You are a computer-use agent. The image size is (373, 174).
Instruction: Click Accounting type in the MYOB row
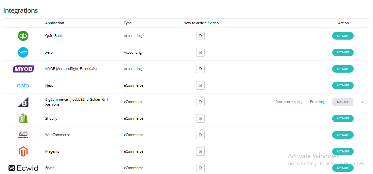(133, 69)
